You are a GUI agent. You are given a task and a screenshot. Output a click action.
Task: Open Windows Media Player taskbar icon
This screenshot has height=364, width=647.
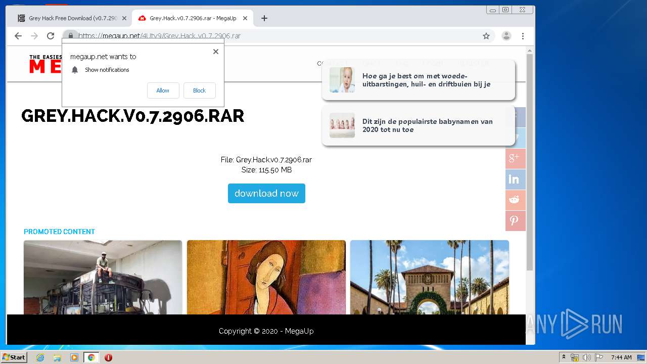tap(74, 357)
